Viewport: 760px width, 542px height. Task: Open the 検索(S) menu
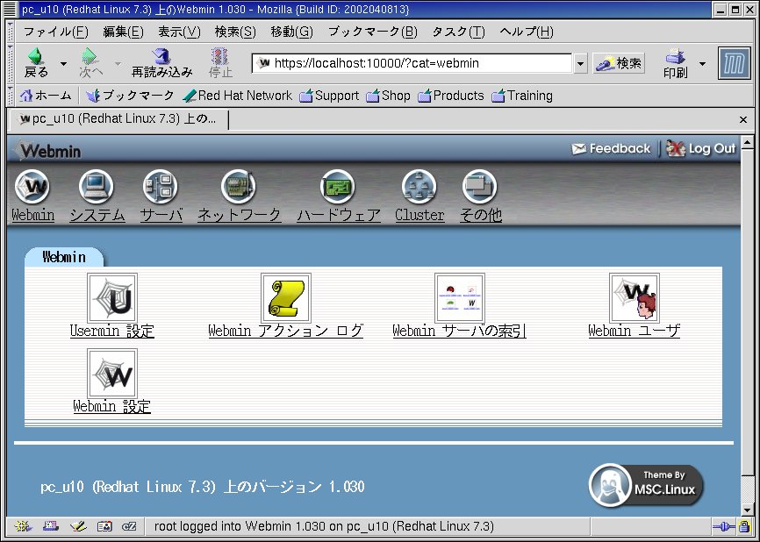(235, 32)
